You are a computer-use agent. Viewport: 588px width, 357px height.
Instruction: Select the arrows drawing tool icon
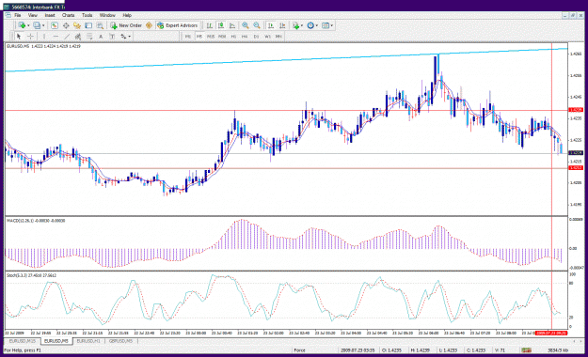(123, 37)
